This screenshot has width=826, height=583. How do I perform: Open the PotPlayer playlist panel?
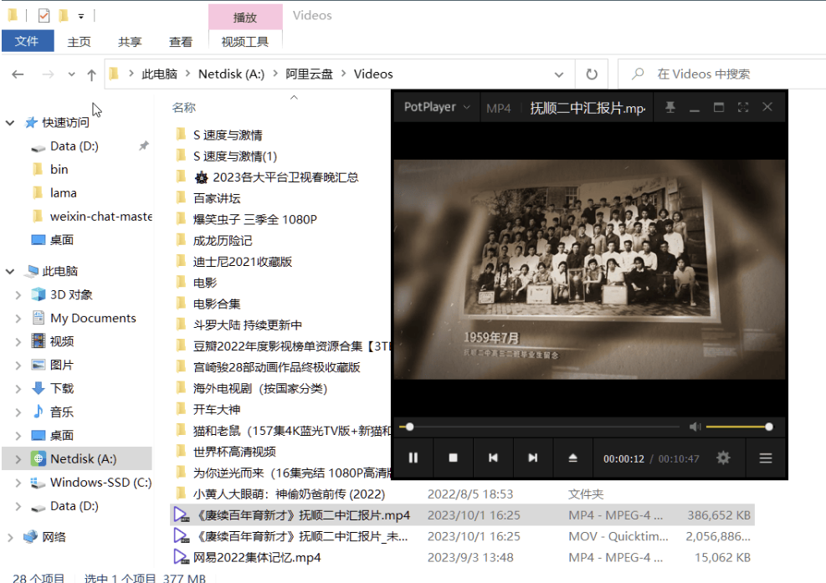click(766, 458)
